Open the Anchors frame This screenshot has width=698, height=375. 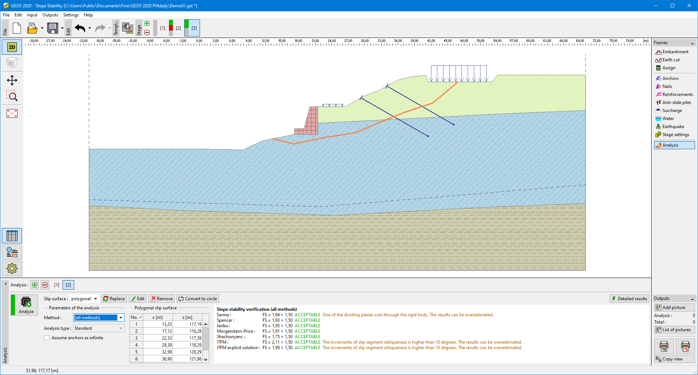point(674,78)
